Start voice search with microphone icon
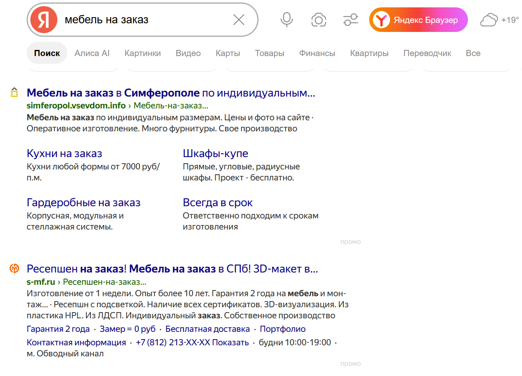The width and height of the screenshot is (522, 376). (x=287, y=20)
